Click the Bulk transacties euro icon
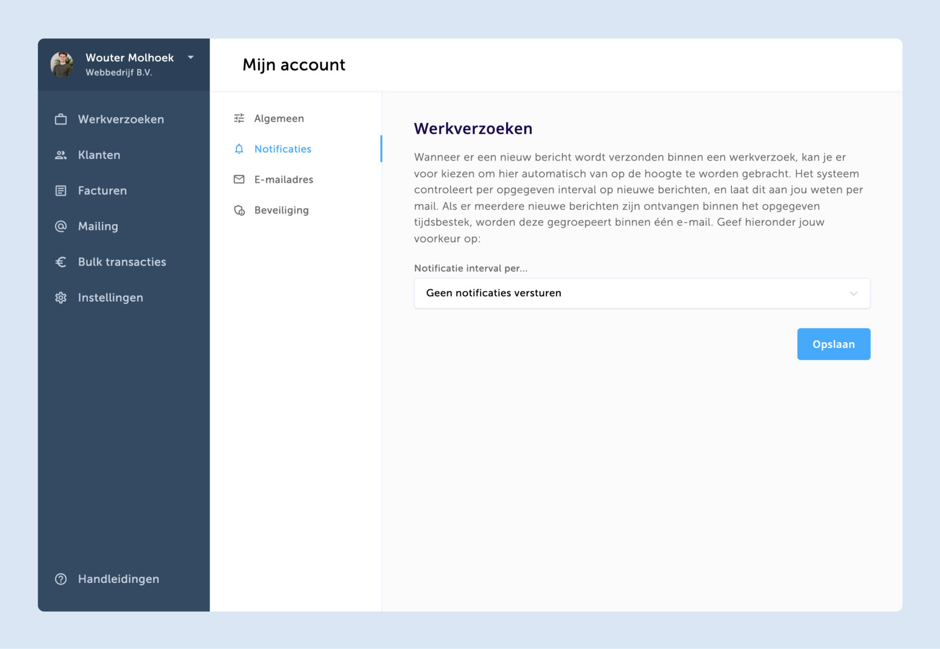940x649 pixels. pos(61,262)
